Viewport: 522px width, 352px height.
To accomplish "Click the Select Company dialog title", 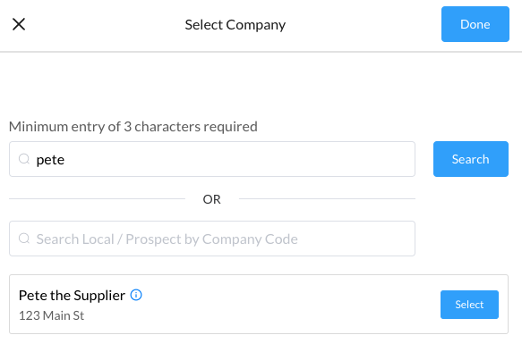I will click(235, 25).
